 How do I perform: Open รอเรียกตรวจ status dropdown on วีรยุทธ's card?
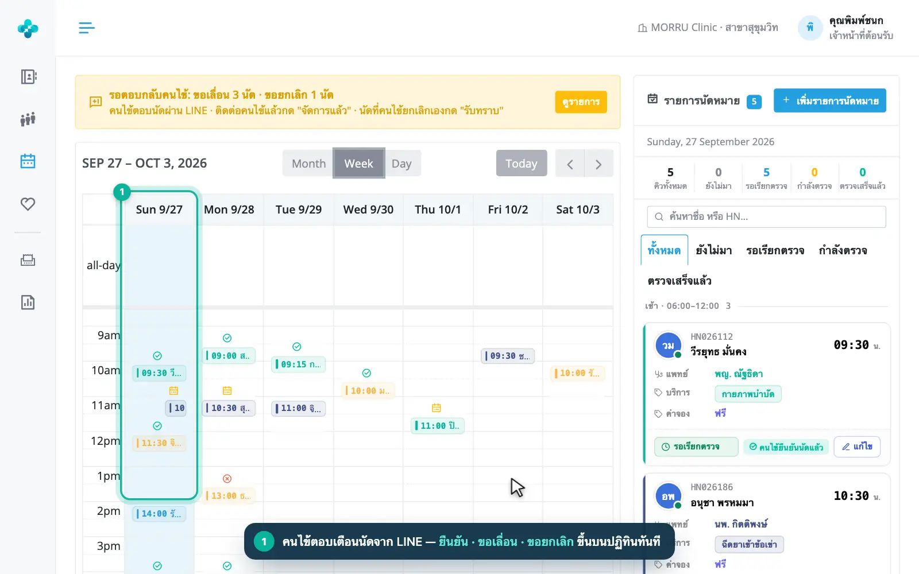pyautogui.click(x=696, y=447)
